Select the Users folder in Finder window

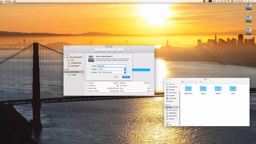coord(233,90)
